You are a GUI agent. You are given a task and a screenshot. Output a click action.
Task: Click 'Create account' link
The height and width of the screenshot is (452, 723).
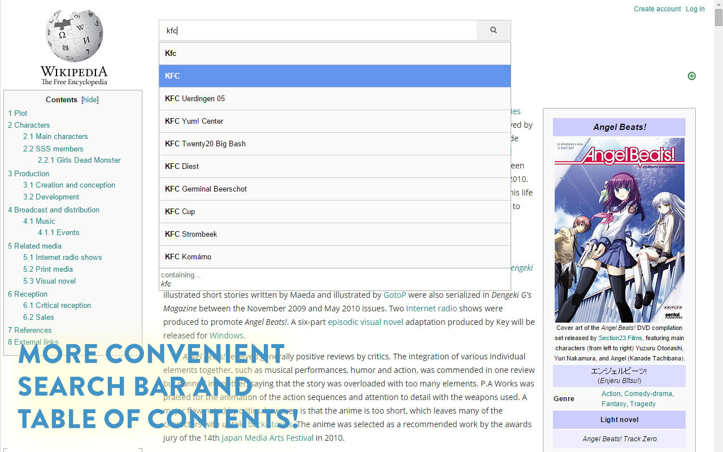657,8
